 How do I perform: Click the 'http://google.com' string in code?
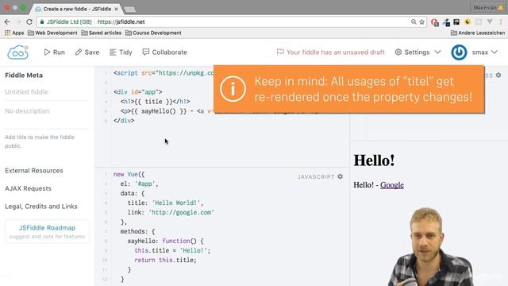click(x=182, y=212)
